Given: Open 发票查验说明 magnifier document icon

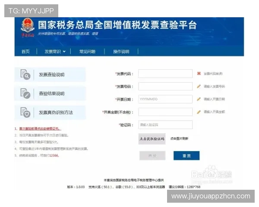Looking at the screenshot, I should pos(25,75).
